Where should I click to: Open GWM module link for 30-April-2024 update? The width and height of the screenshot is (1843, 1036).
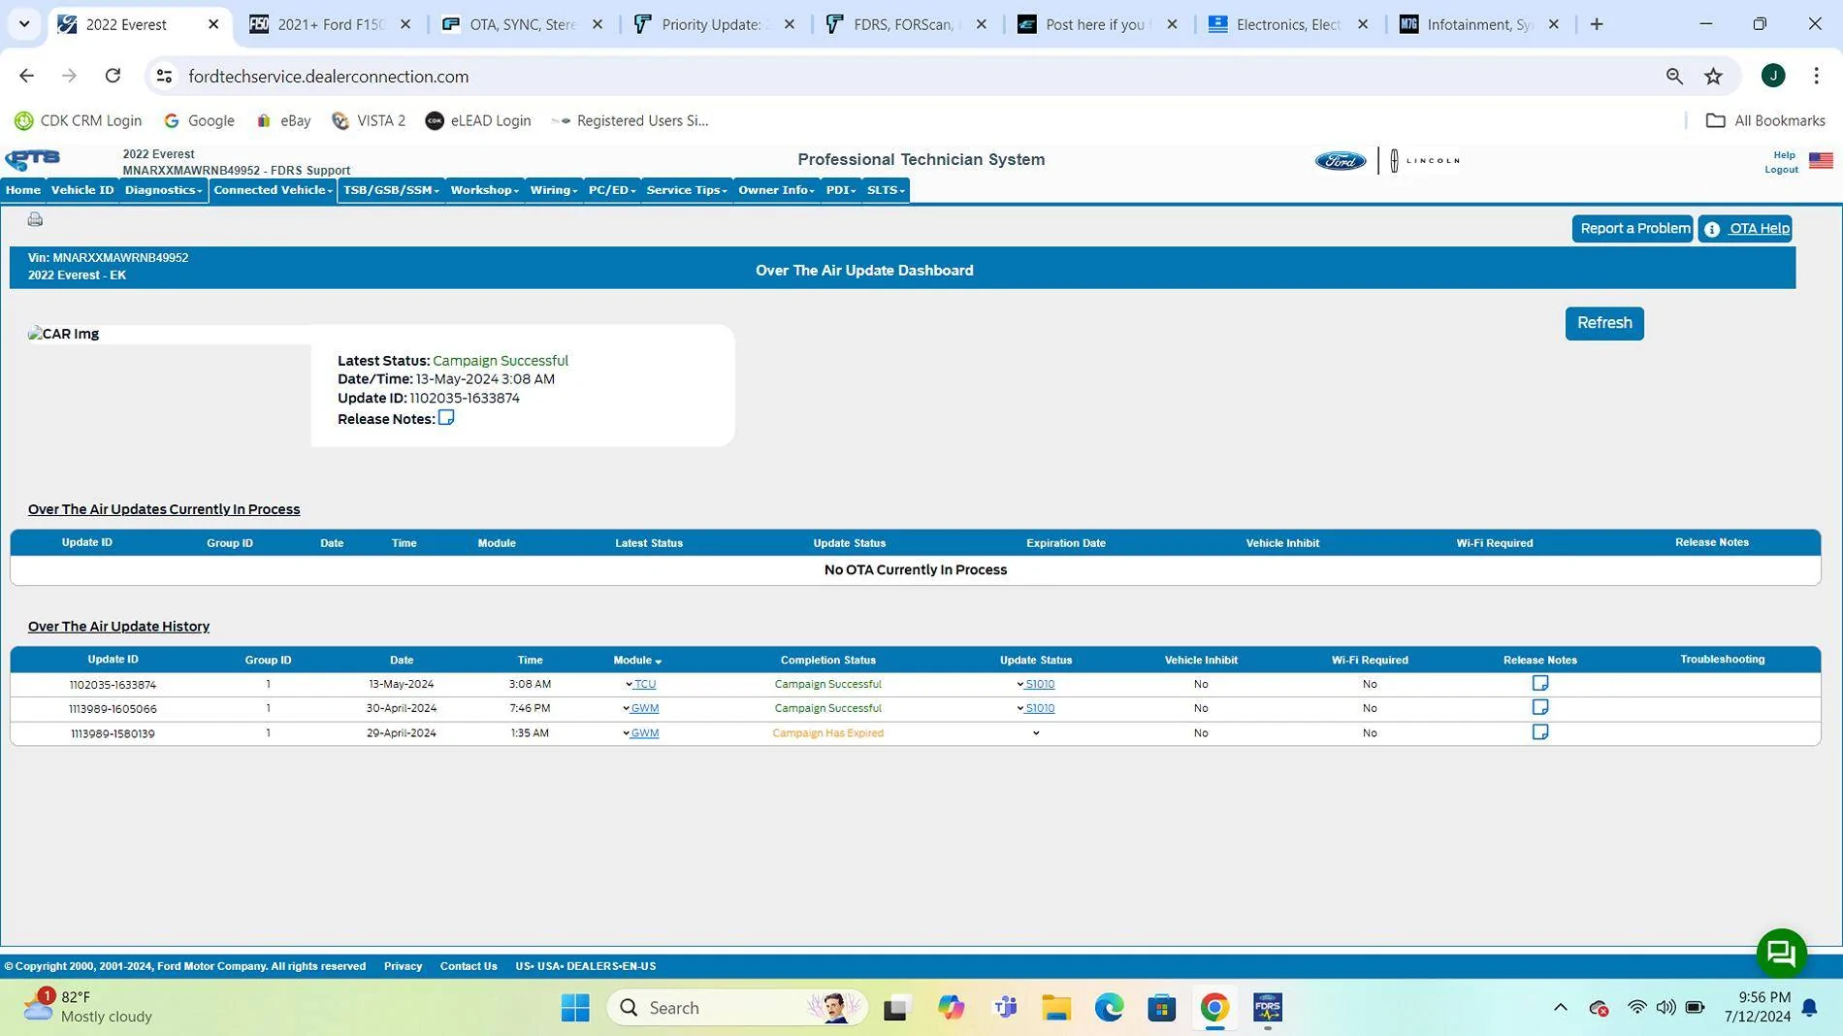tap(644, 708)
